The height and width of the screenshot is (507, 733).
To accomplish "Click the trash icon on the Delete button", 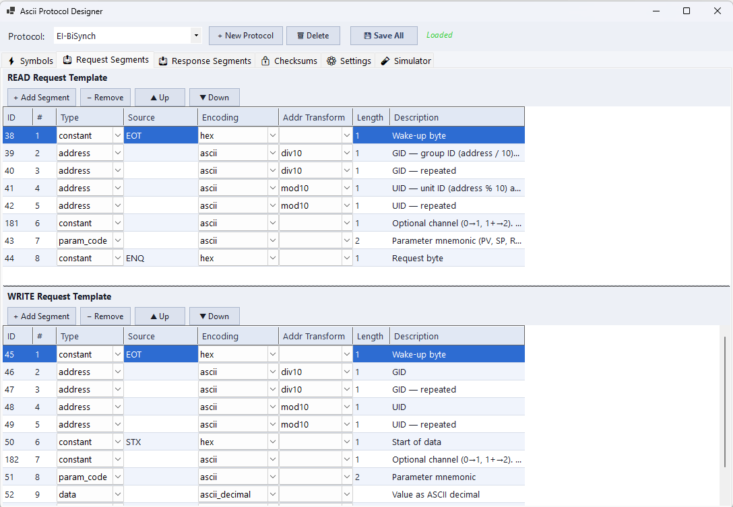I will tap(300, 35).
